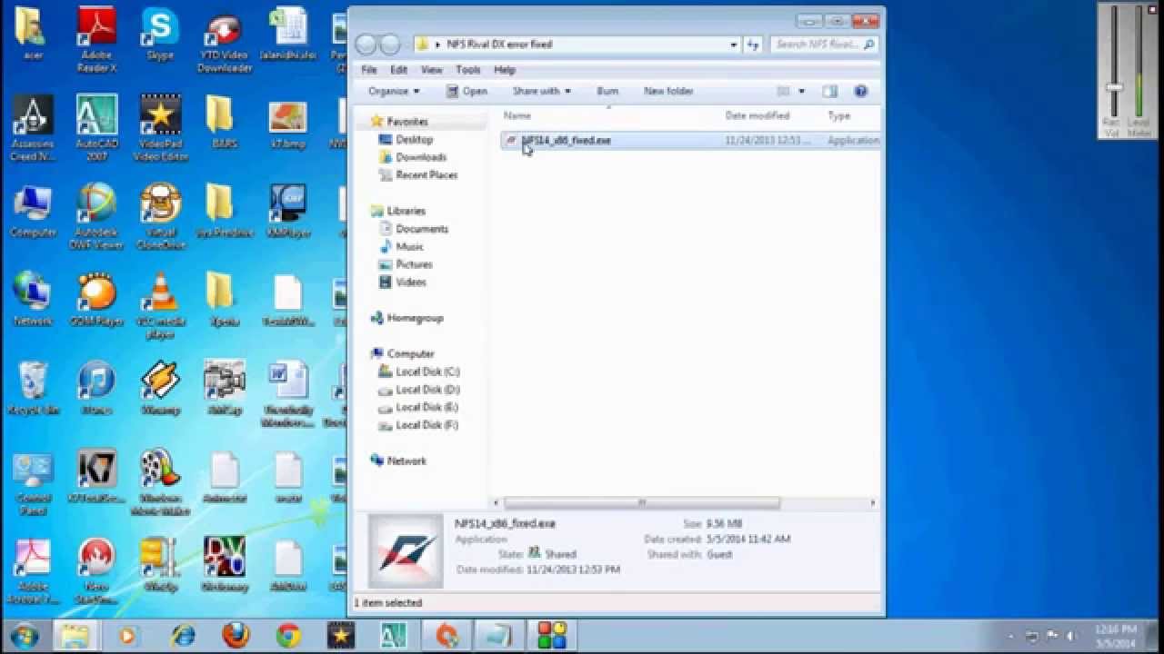Select the Virtual CloneDrive desktop icon
1164x654 pixels.
coord(160,216)
